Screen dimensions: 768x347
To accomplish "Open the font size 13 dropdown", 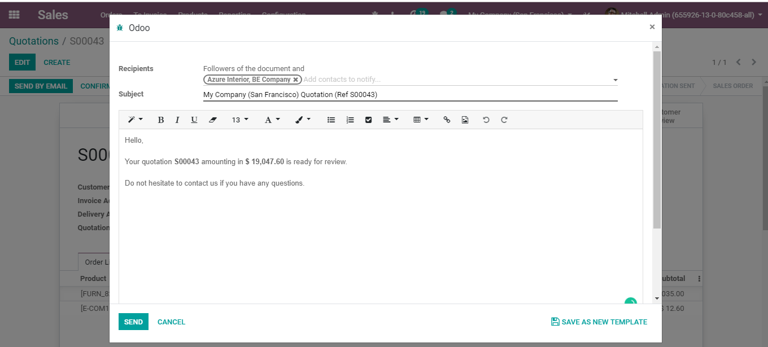I will click(x=240, y=120).
